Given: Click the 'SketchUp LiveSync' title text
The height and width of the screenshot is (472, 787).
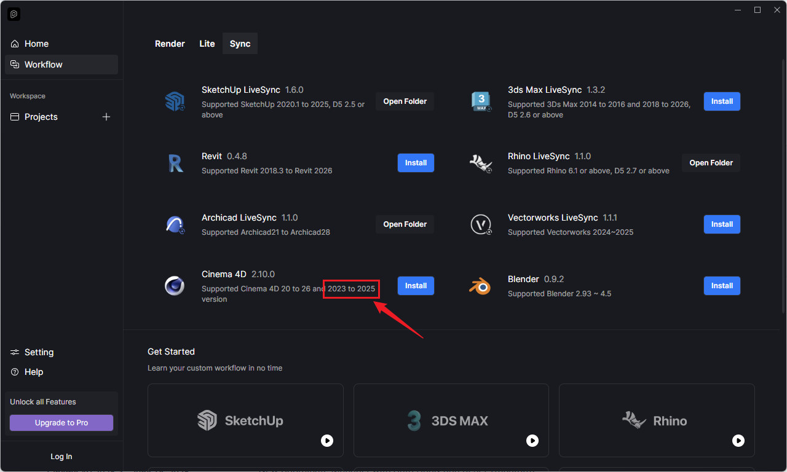Looking at the screenshot, I should tap(241, 90).
